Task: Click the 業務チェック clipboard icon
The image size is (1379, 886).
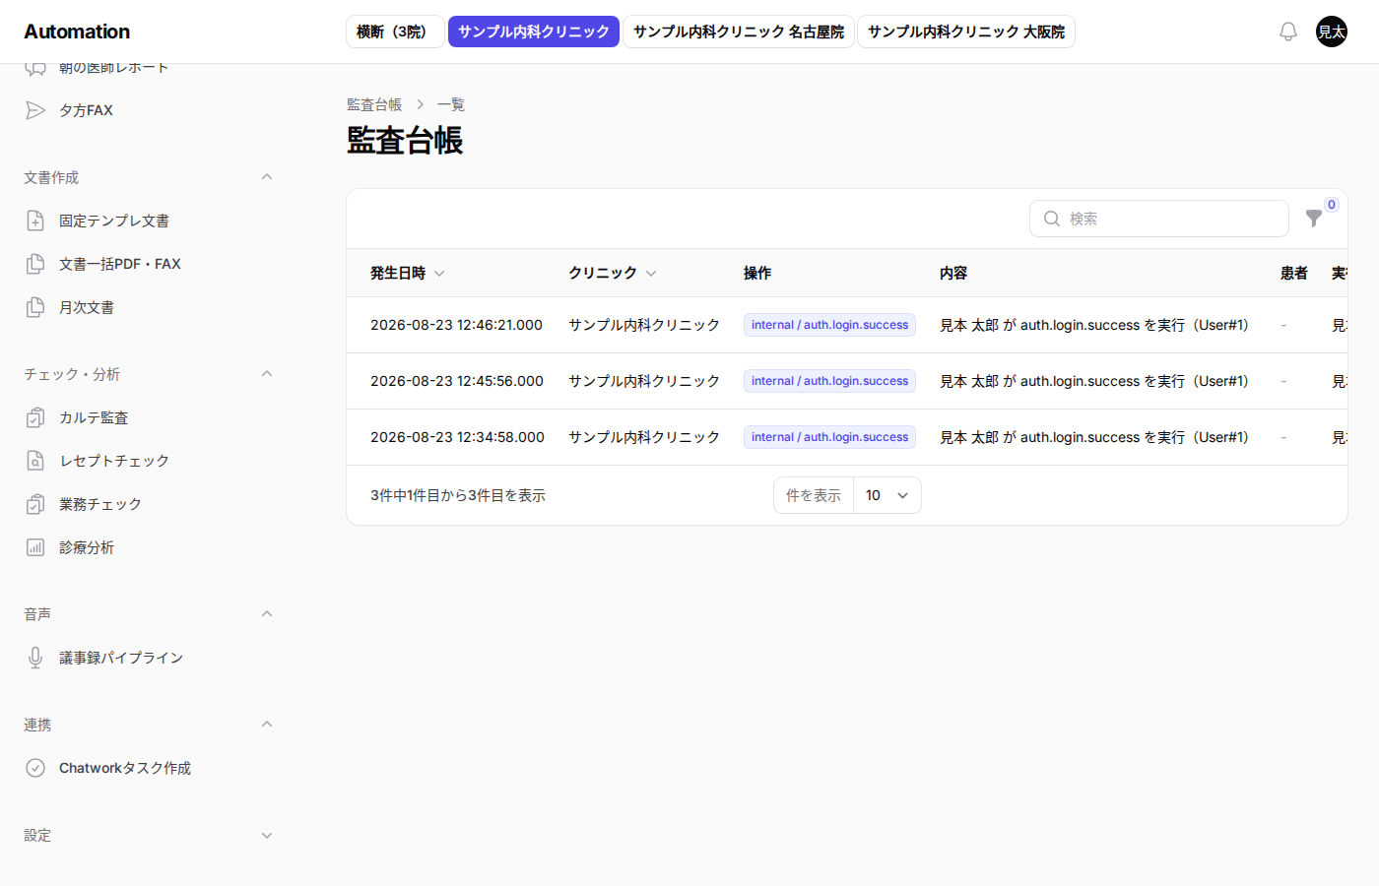Action: [x=35, y=504]
